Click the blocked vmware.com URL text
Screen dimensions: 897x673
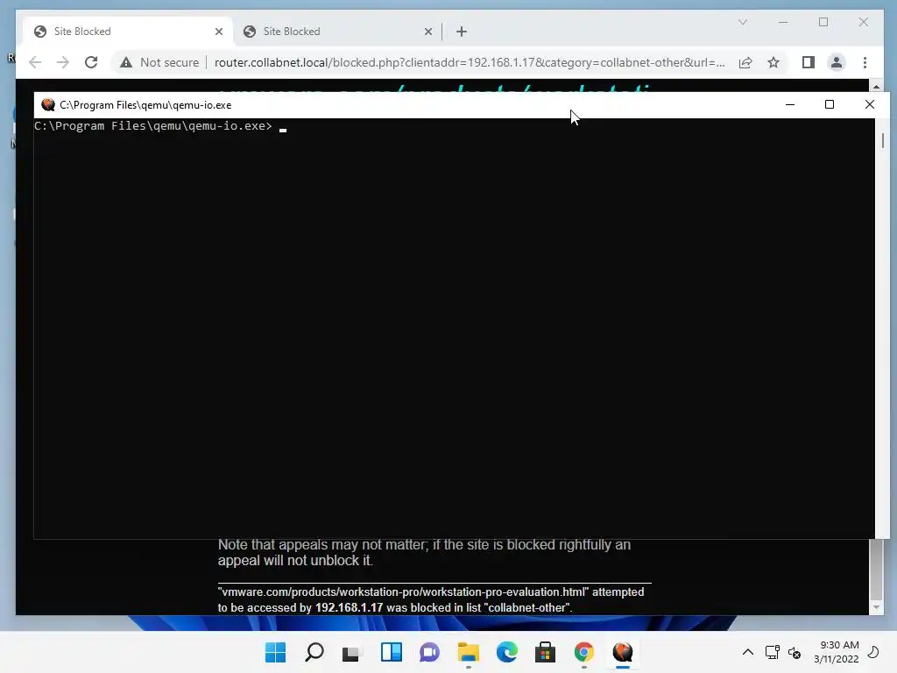coord(403,592)
